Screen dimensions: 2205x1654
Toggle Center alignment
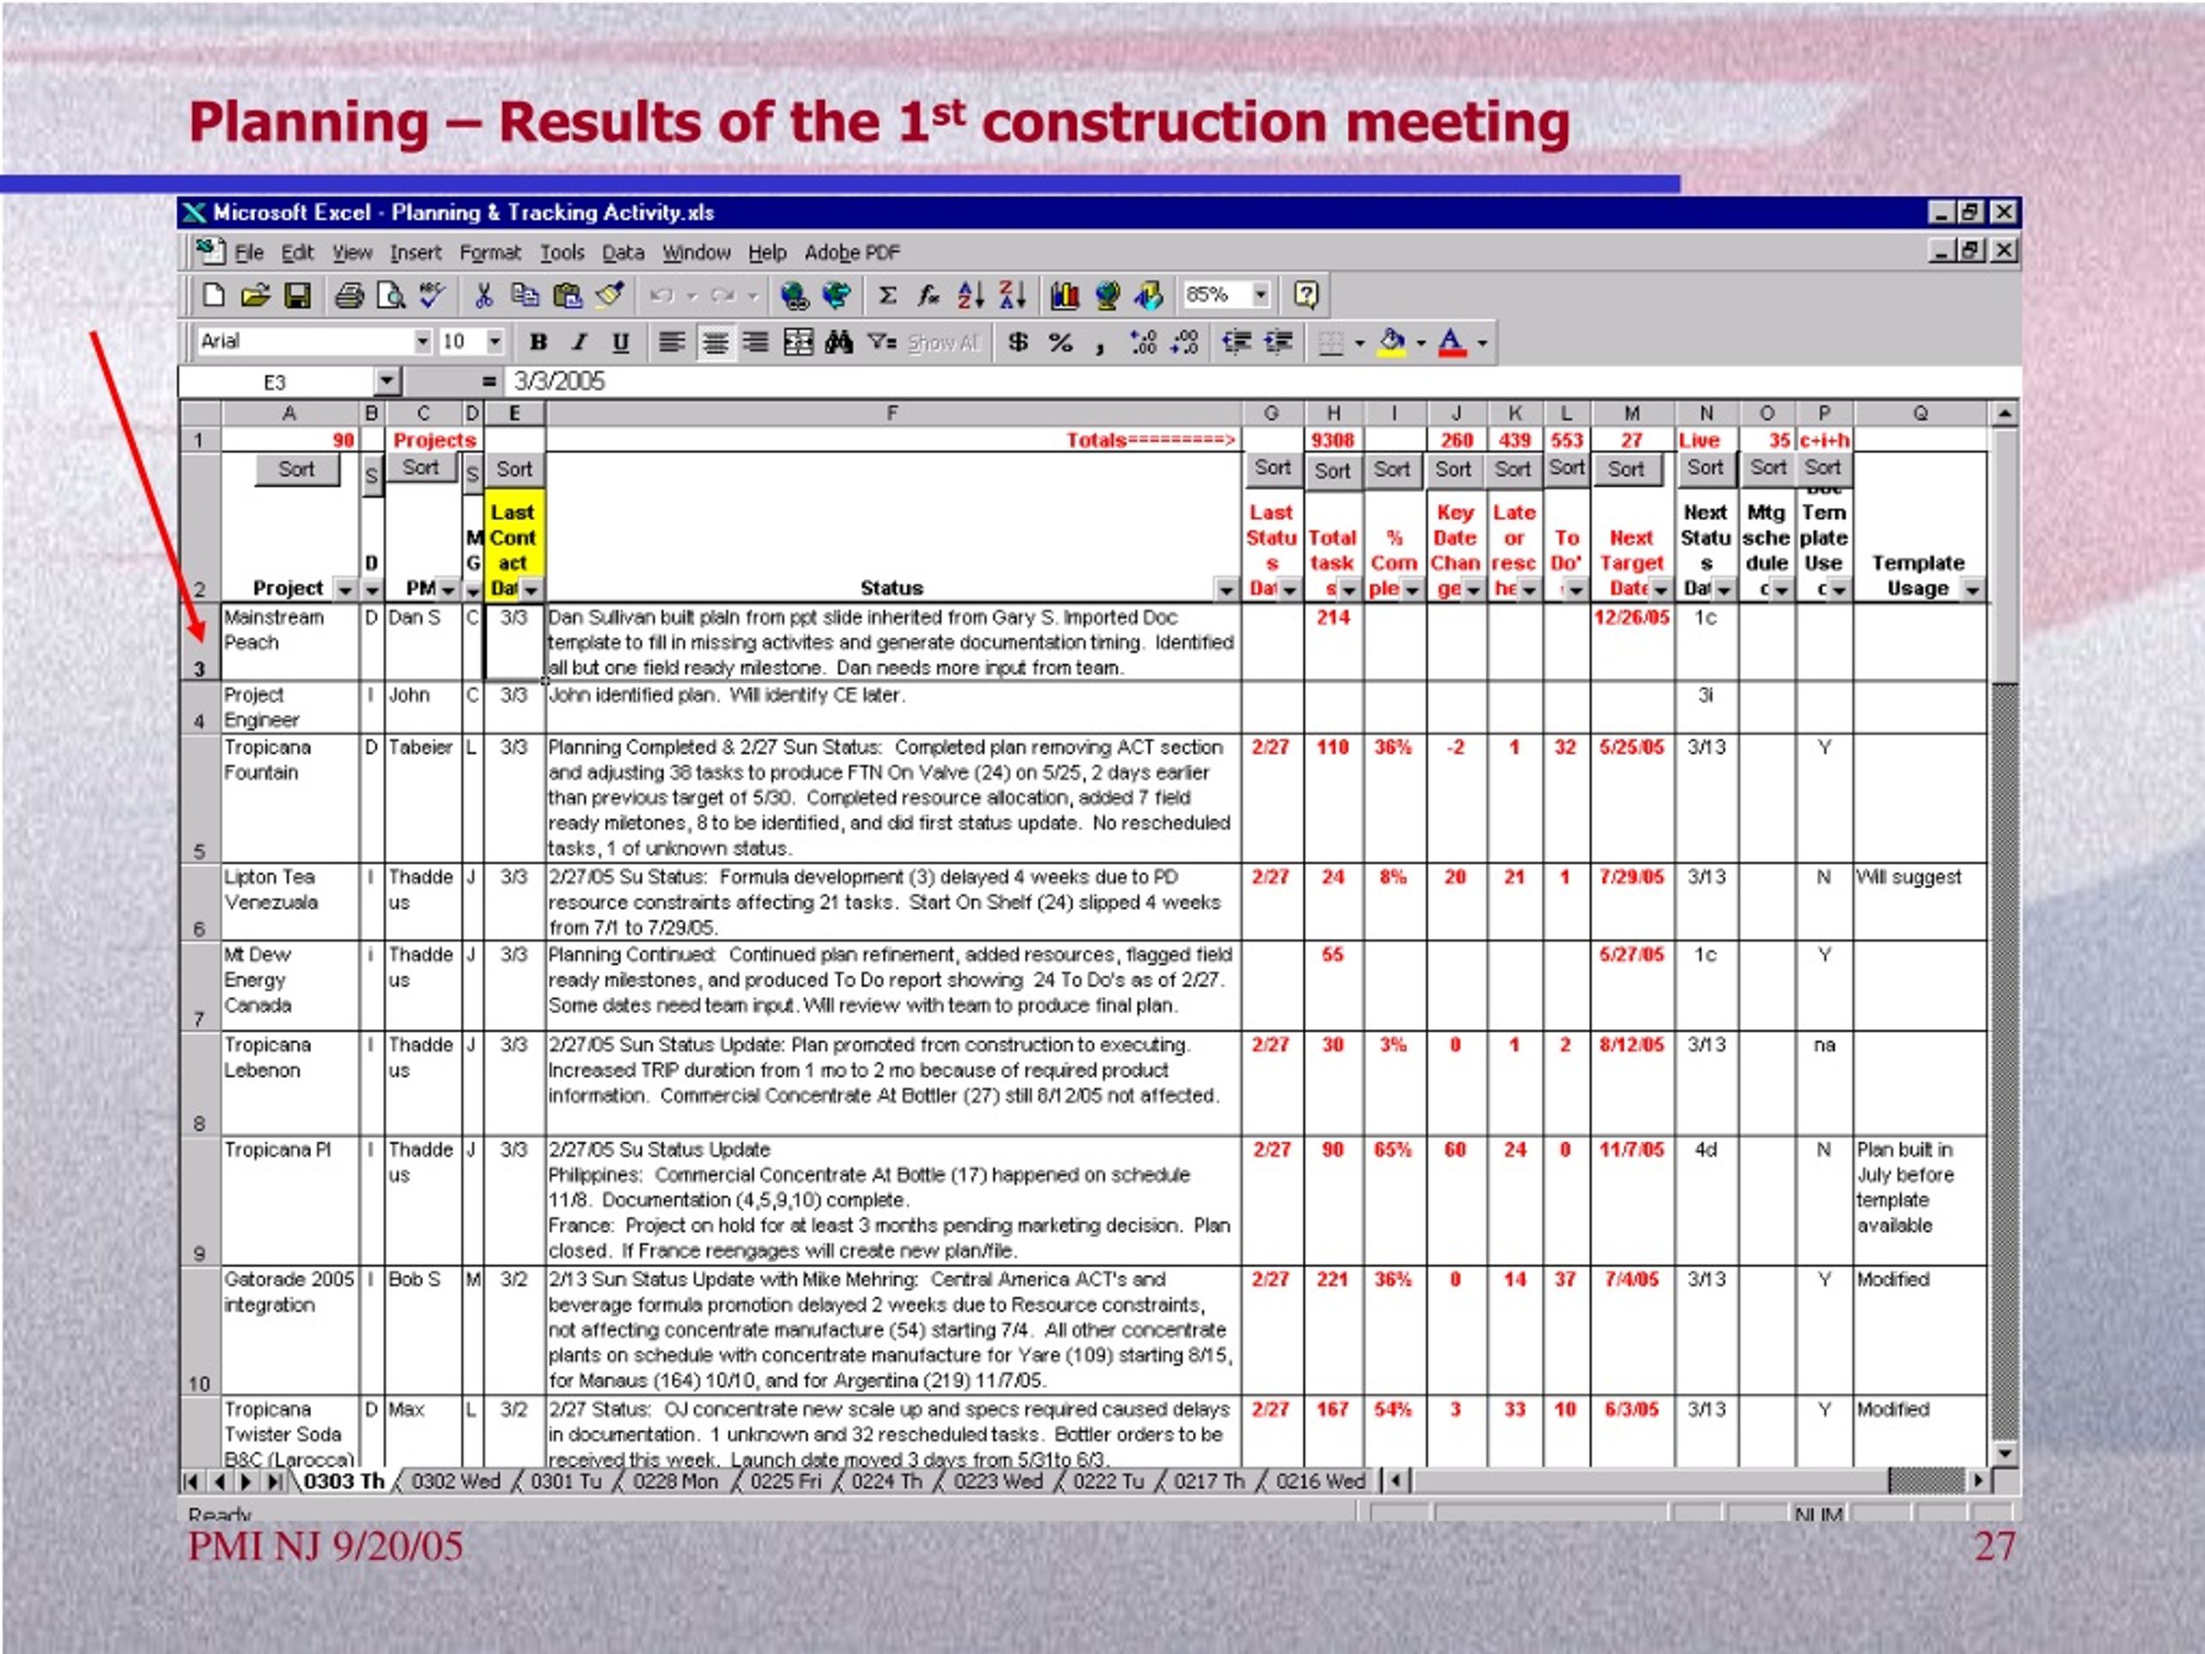coord(715,343)
